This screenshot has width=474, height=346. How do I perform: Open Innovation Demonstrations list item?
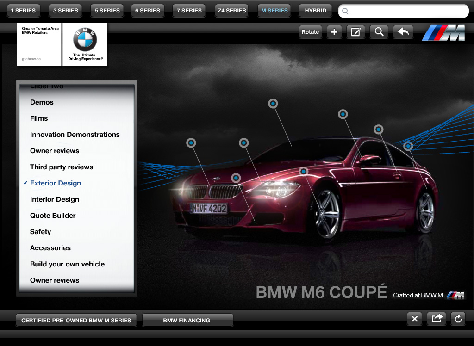[x=75, y=135]
